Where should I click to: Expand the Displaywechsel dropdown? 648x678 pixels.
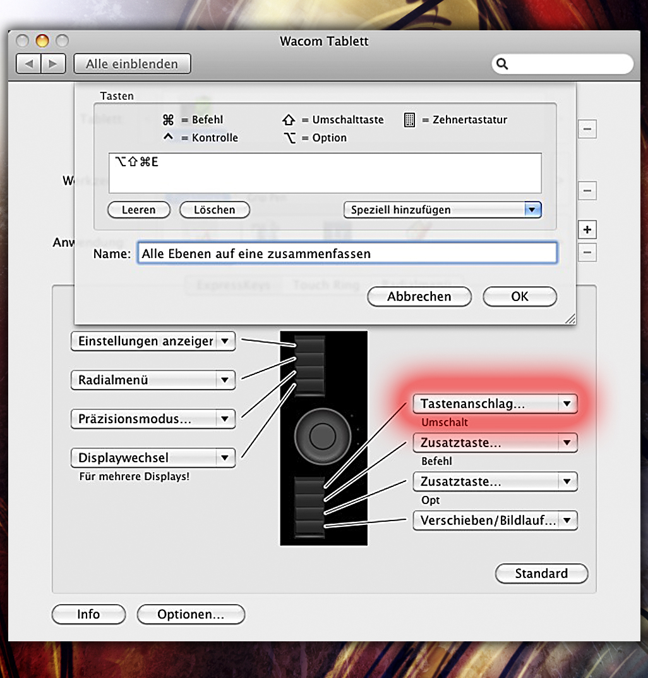coord(153,457)
